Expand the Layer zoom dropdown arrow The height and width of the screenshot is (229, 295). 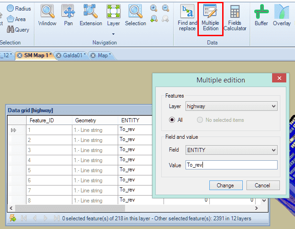(x=113, y=33)
